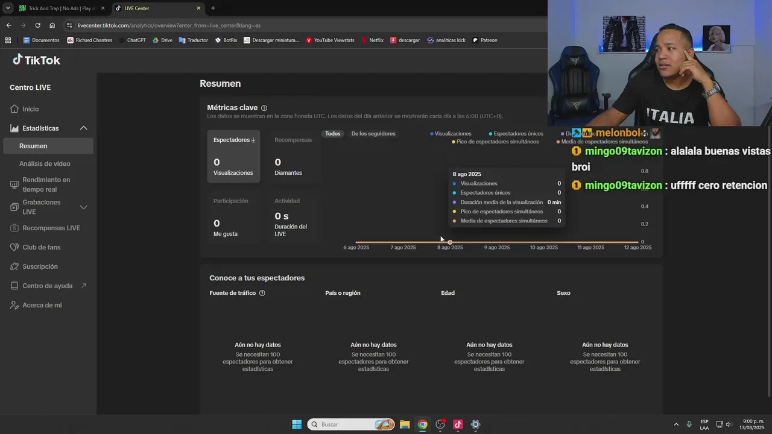772x434 pixels.
Task: Select the Espectadores metric card
Action: click(233, 156)
